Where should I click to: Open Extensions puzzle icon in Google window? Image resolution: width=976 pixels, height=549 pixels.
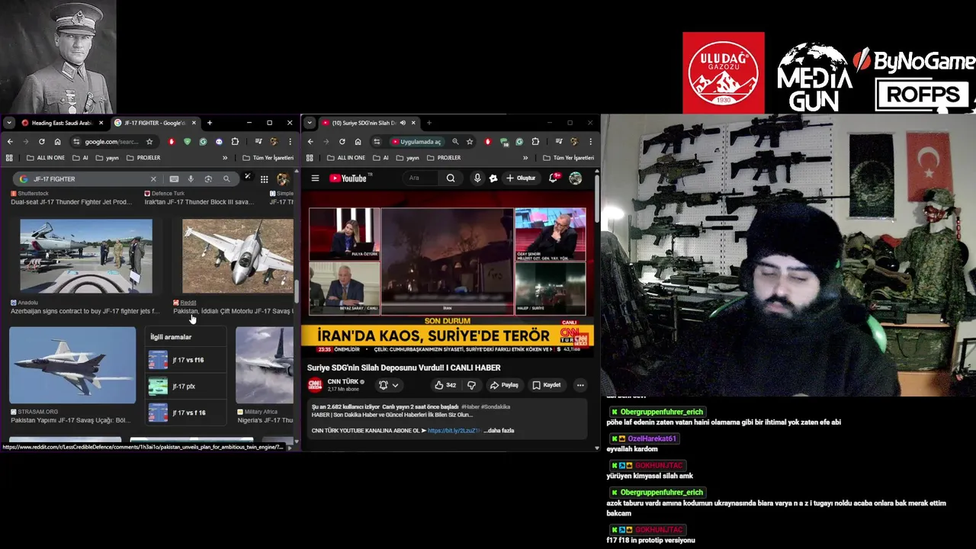point(235,142)
